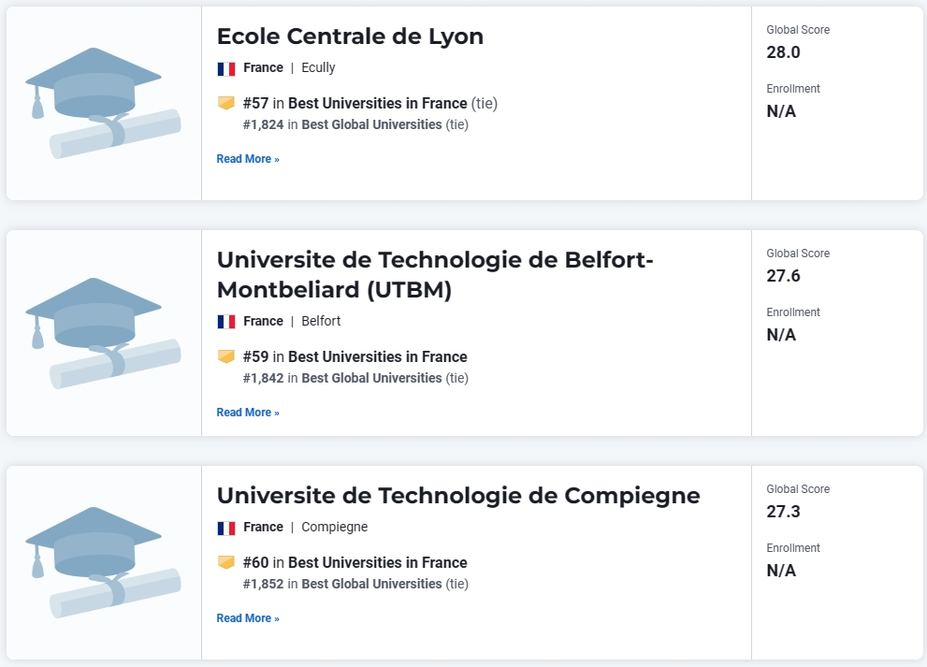Viewport: 927px width, 667px height.
Task: Click the graduation cap icon for UTBM
Action: point(103,333)
